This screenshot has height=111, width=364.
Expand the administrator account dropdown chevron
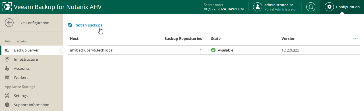pos(292,5)
